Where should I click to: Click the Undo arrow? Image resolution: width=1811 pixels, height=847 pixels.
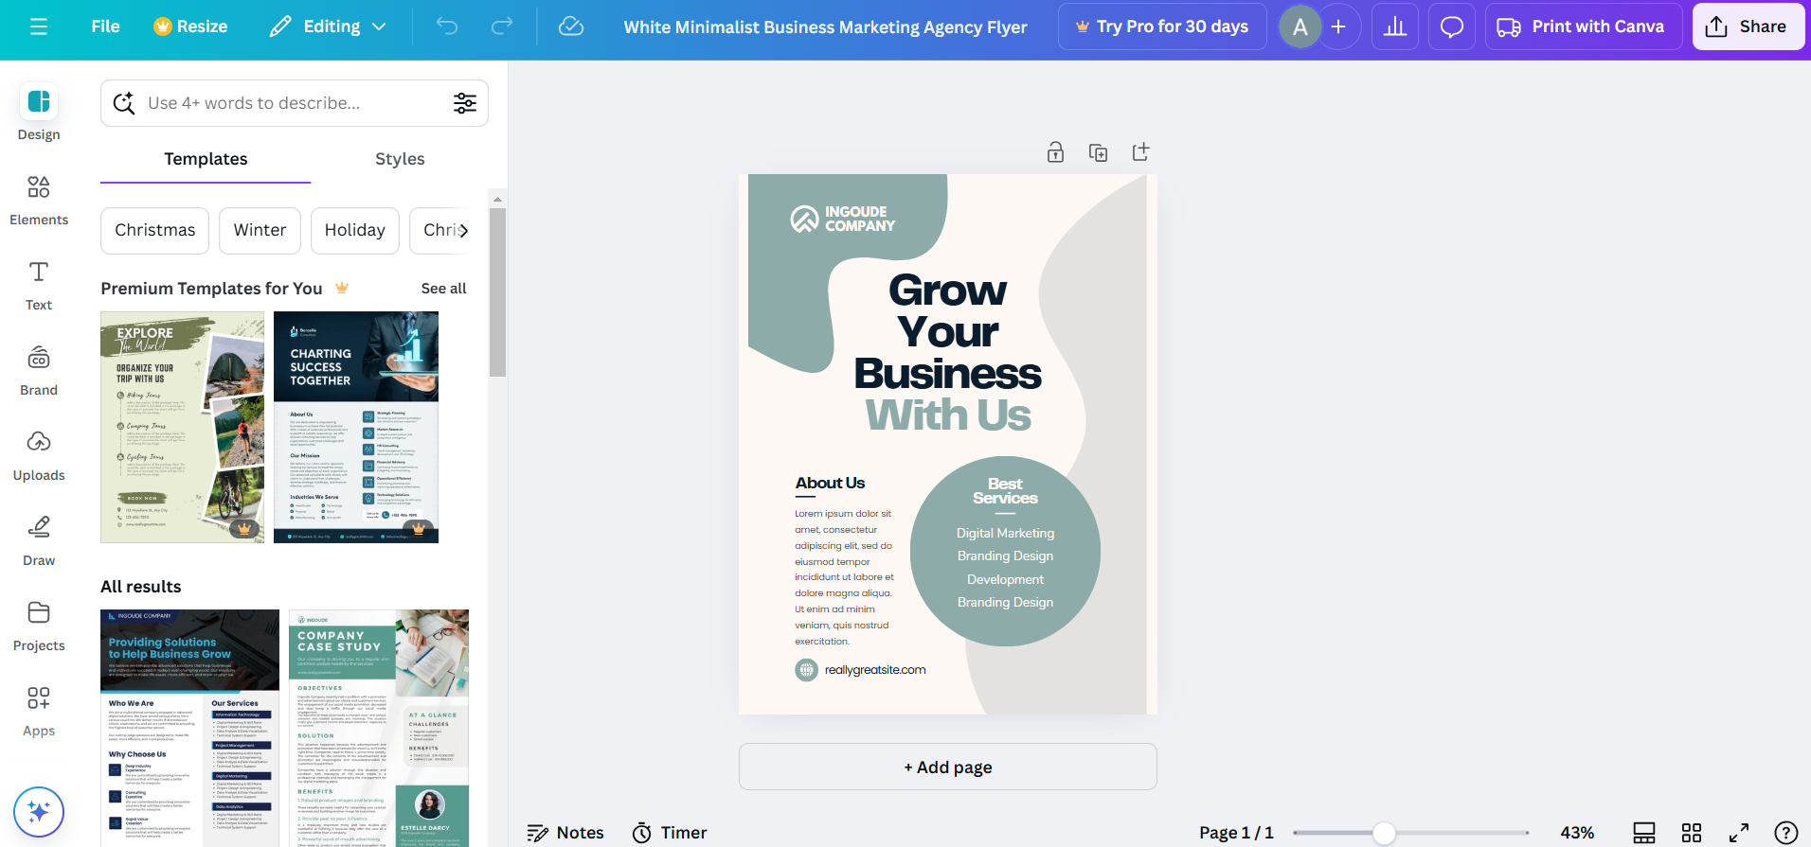click(447, 26)
